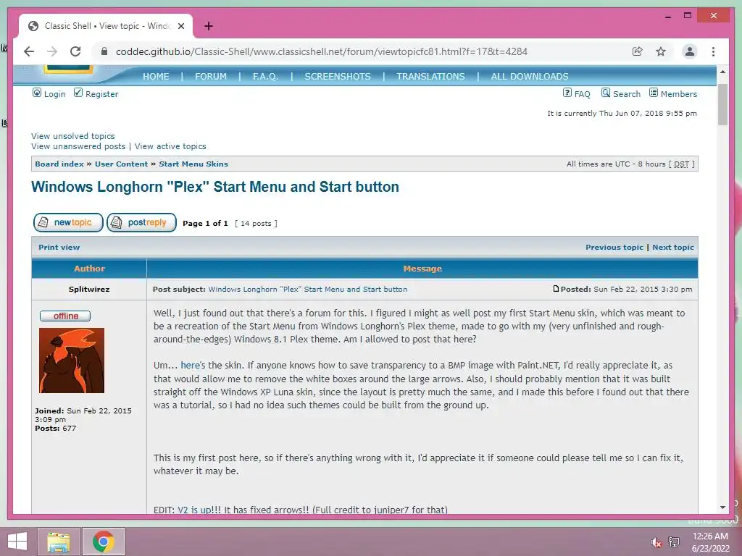Click the DST abbreviation text

click(x=681, y=164)
